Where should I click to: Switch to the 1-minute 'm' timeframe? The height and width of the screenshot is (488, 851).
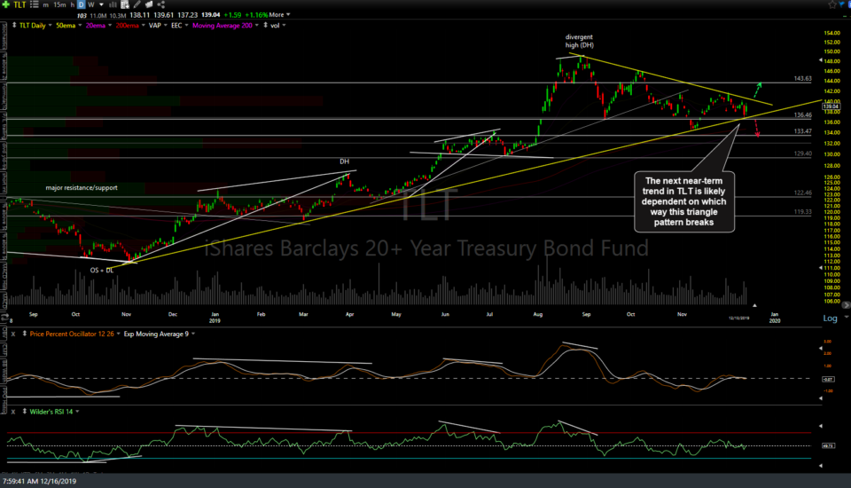pos(45,4)
